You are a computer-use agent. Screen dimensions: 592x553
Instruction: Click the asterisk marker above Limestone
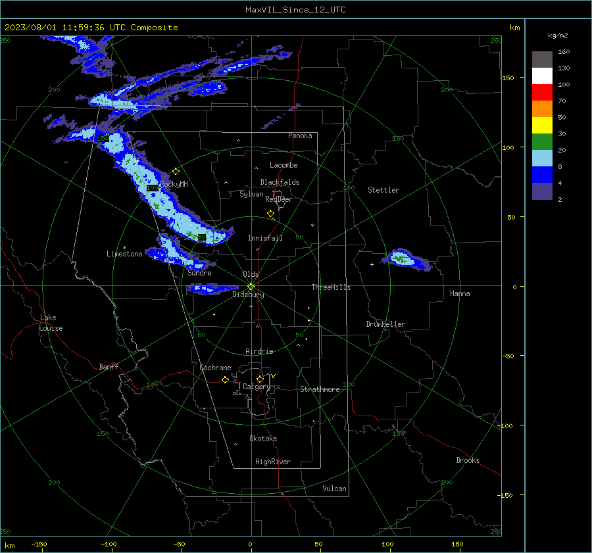124,248
